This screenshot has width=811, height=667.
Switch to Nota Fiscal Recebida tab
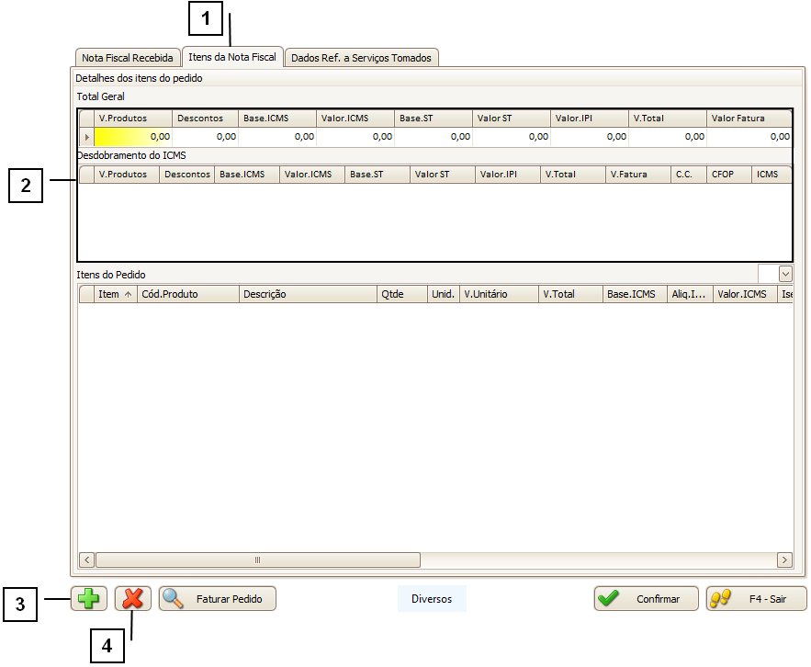click(127, 58)
